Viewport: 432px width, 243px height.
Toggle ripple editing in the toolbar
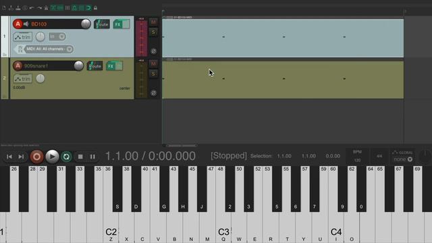[x=67, y=8]
